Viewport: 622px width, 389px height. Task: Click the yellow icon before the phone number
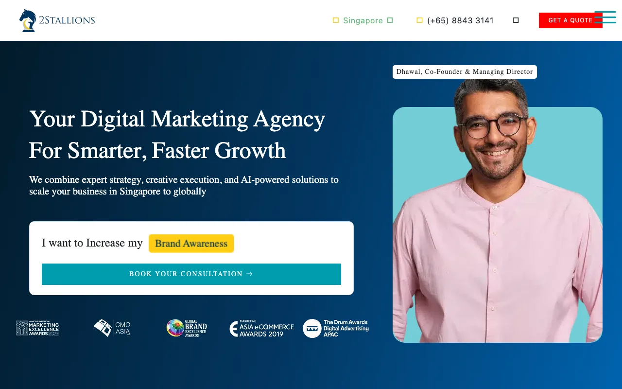(x=420, y=20)
